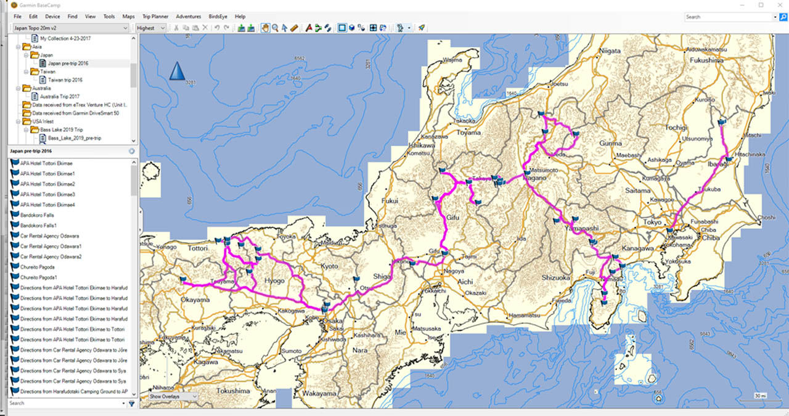
Task: Click the options gear beside Japan pre-trip 2016 header
Action: pyautogui.click(x=131, y=151)
